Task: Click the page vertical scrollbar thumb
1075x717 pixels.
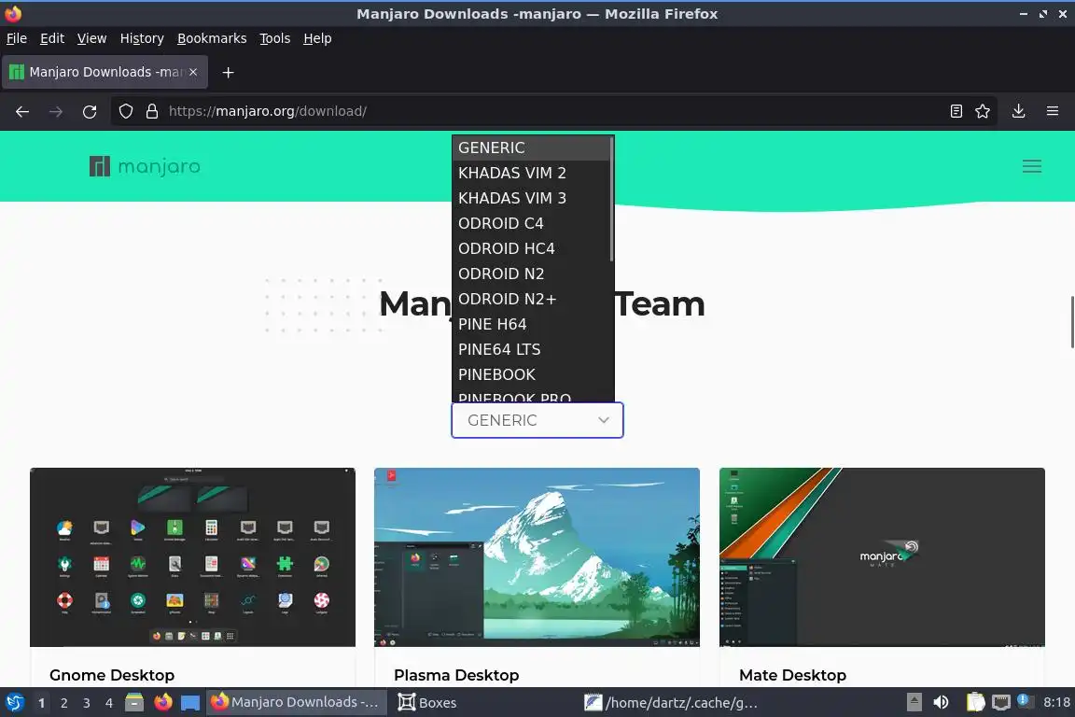Action: (x=1071, y=322)
